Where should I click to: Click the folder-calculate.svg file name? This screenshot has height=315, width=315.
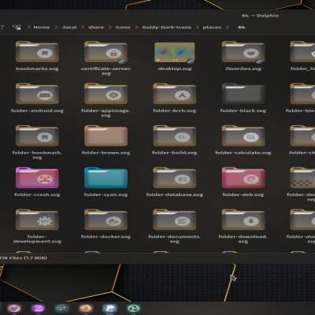point(243,153)
